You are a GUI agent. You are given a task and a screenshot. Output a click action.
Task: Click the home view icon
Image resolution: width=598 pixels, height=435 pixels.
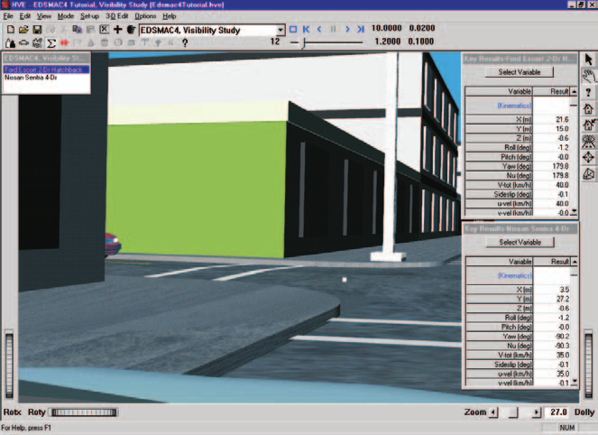588,108
